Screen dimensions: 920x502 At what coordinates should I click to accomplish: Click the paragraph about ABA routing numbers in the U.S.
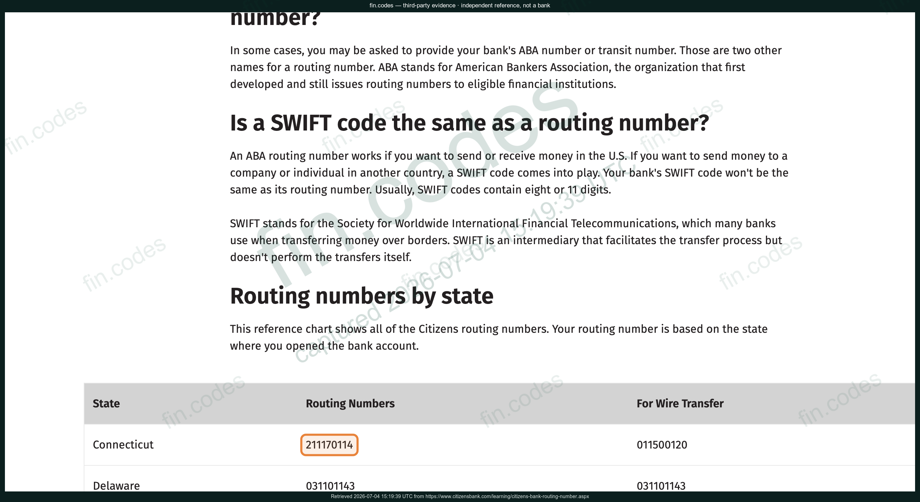click(x=509, y=173)
